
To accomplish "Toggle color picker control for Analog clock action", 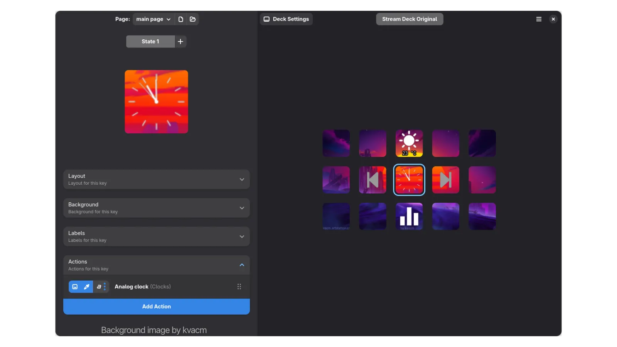I will (x=87, y=287).
